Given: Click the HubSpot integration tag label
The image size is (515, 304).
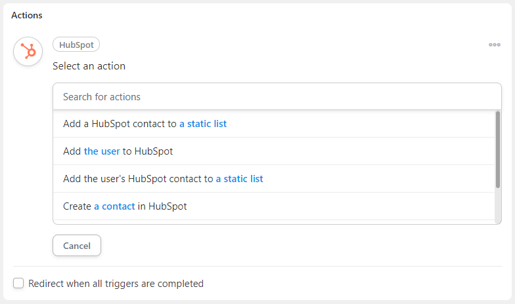Looking at the screenshot, I should pyautogui.click(x=76, y=45).
